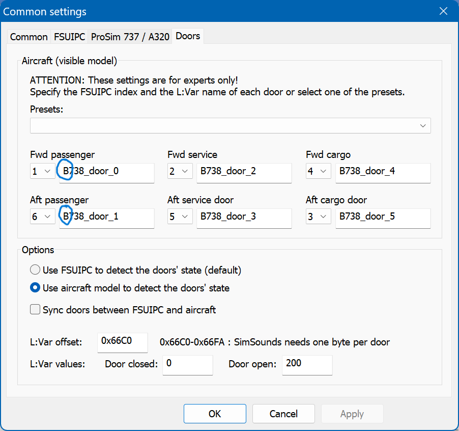Switch to the Common tab
Screen dimensions: 459x431
28,37
